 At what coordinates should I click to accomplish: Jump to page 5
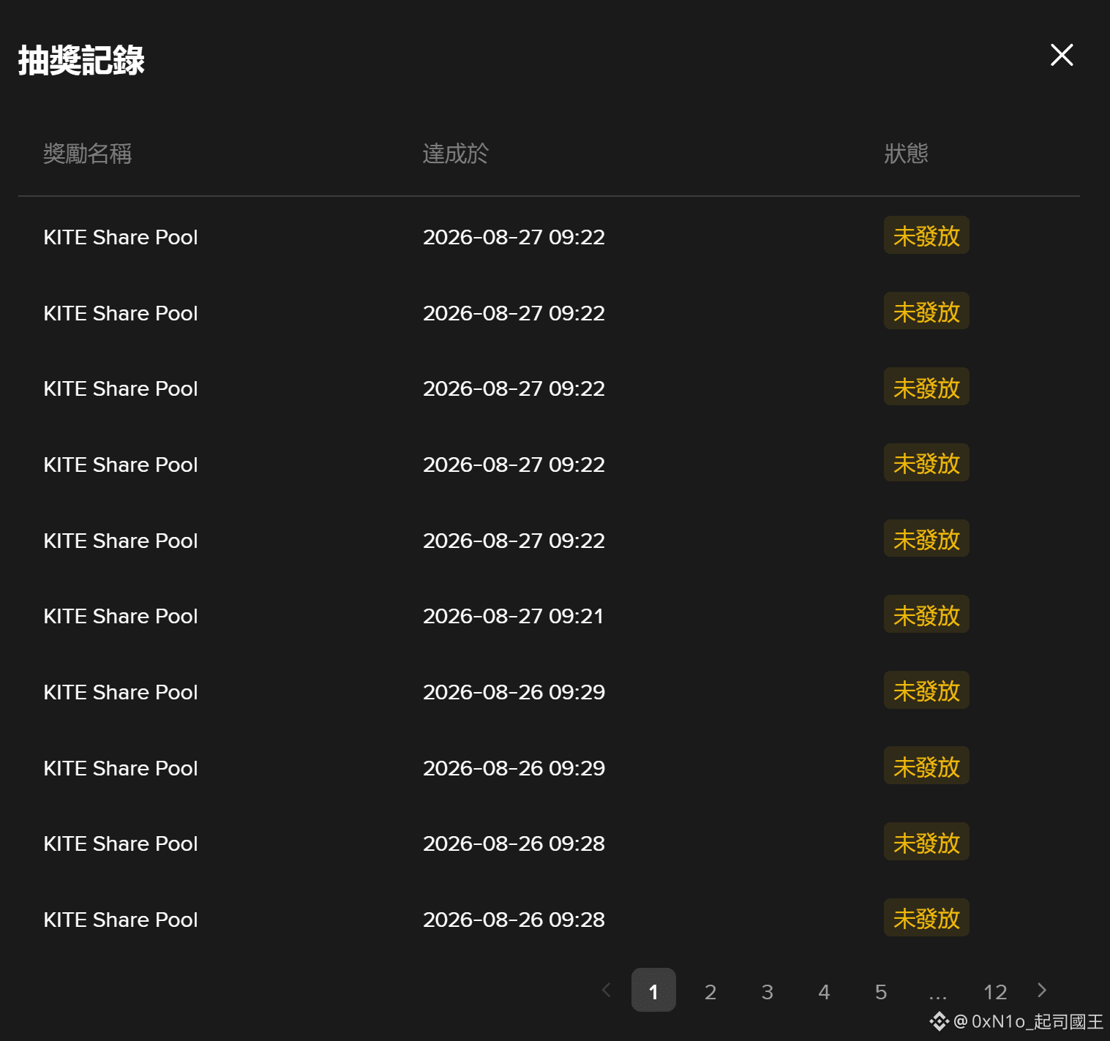pyautogui.click(x=881, y=991)
